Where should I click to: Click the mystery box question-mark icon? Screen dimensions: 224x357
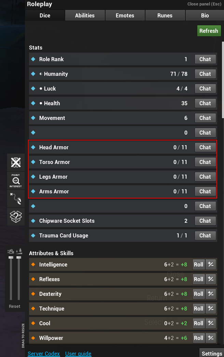[16, 217]
